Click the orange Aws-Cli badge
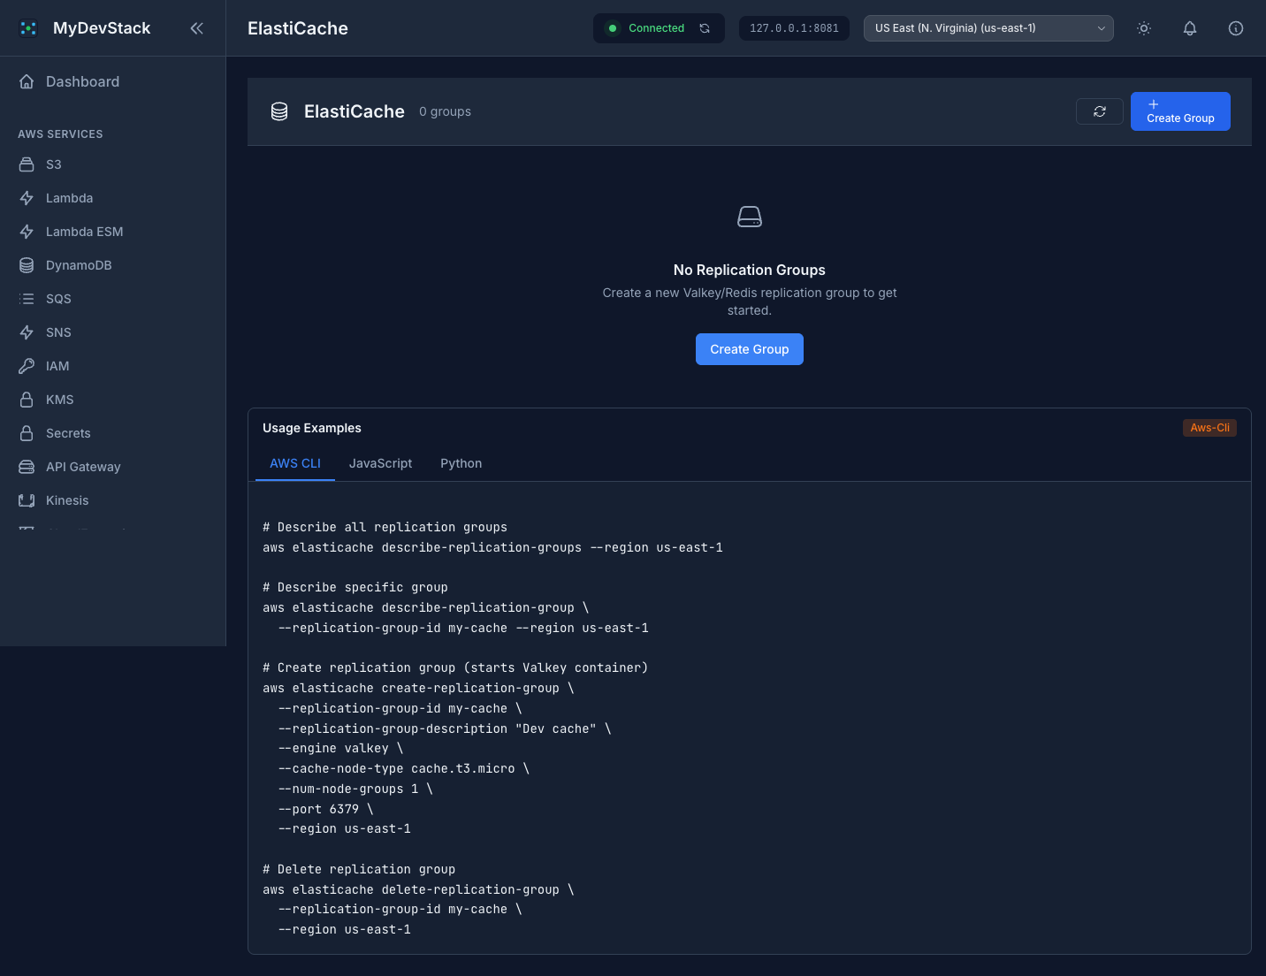The height and width of the screenshot is (976, 1266). [1209, 428]
